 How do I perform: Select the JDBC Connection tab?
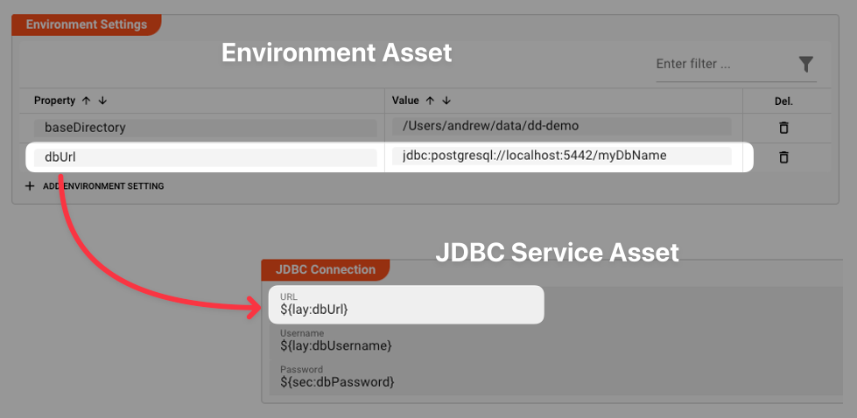(x=325, y=269)
